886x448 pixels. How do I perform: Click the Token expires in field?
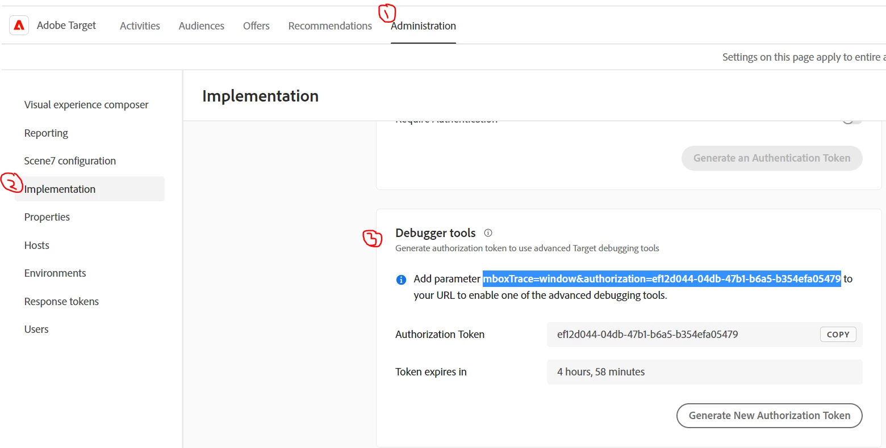tap(705, 372)
